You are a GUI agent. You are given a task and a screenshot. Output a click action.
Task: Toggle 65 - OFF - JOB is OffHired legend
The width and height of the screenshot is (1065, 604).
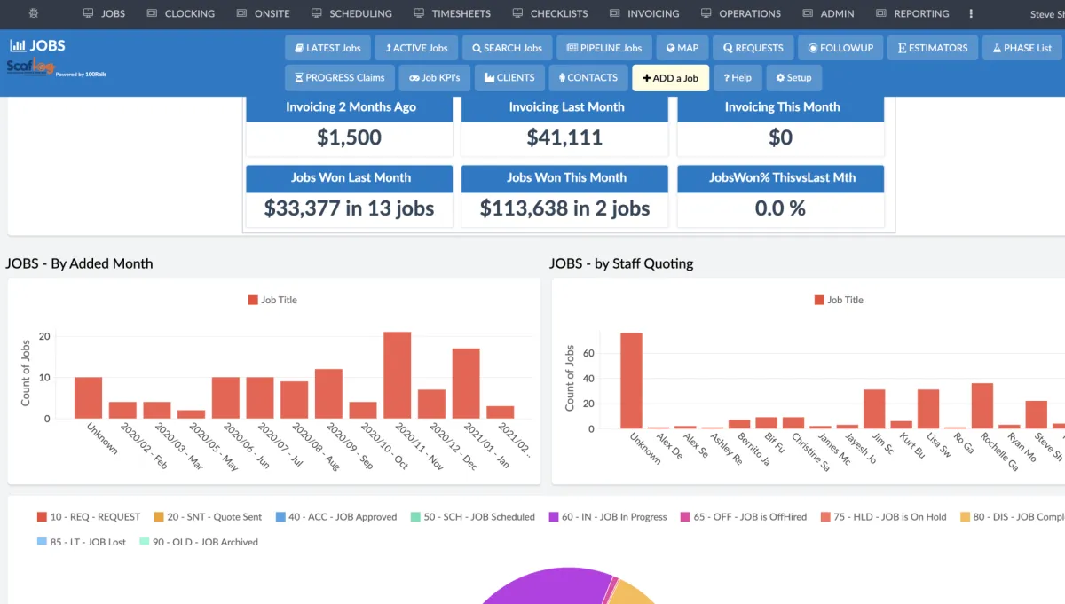coord(744,516)
